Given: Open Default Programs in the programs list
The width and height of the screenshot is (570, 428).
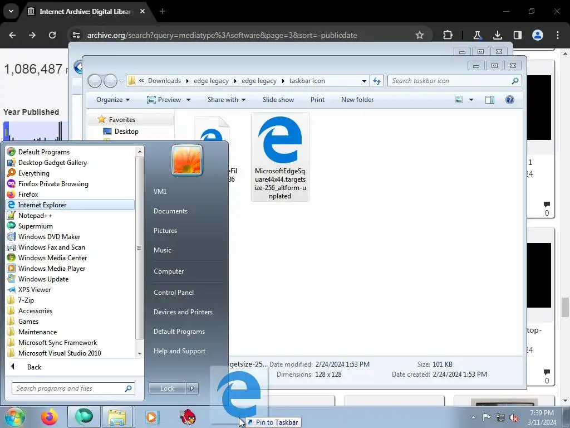Looking at the screenshot, I should tap(43, 152).
